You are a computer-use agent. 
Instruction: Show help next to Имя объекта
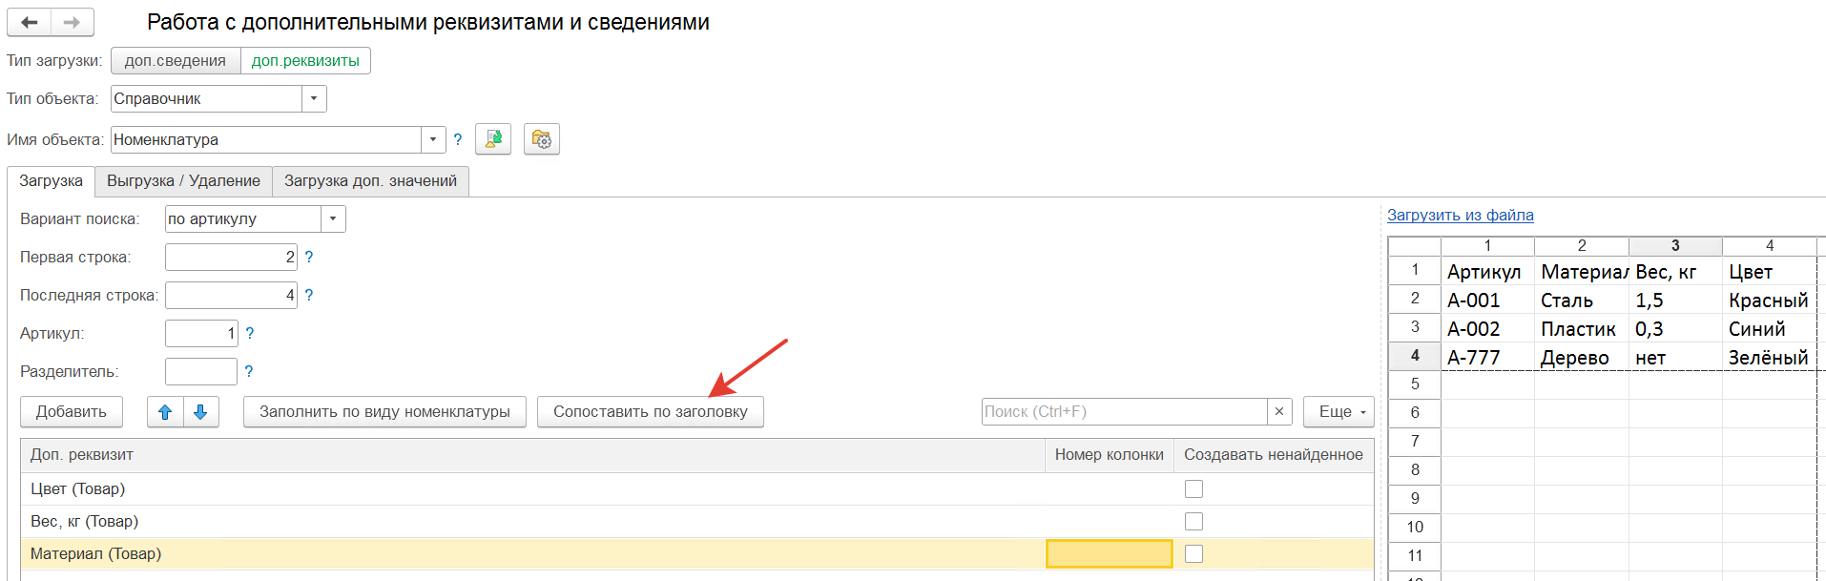point(458,139)
